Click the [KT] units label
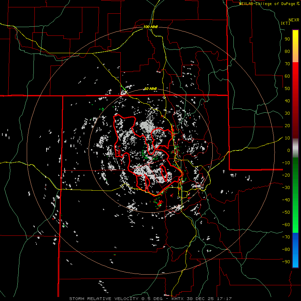The image size is (301, 301). pos(286,23)
